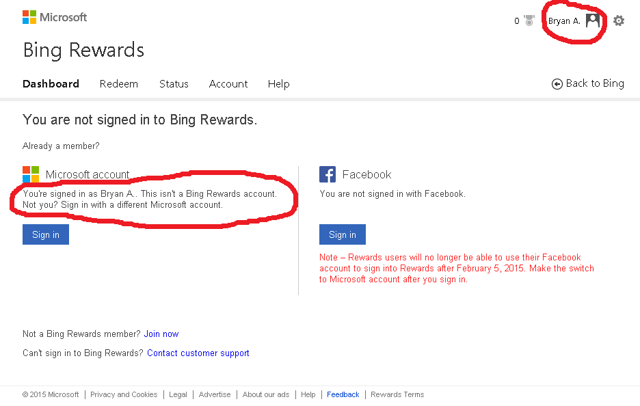Open Contact customer support link
Screen dimensions: 640x406
coord(198,353)
